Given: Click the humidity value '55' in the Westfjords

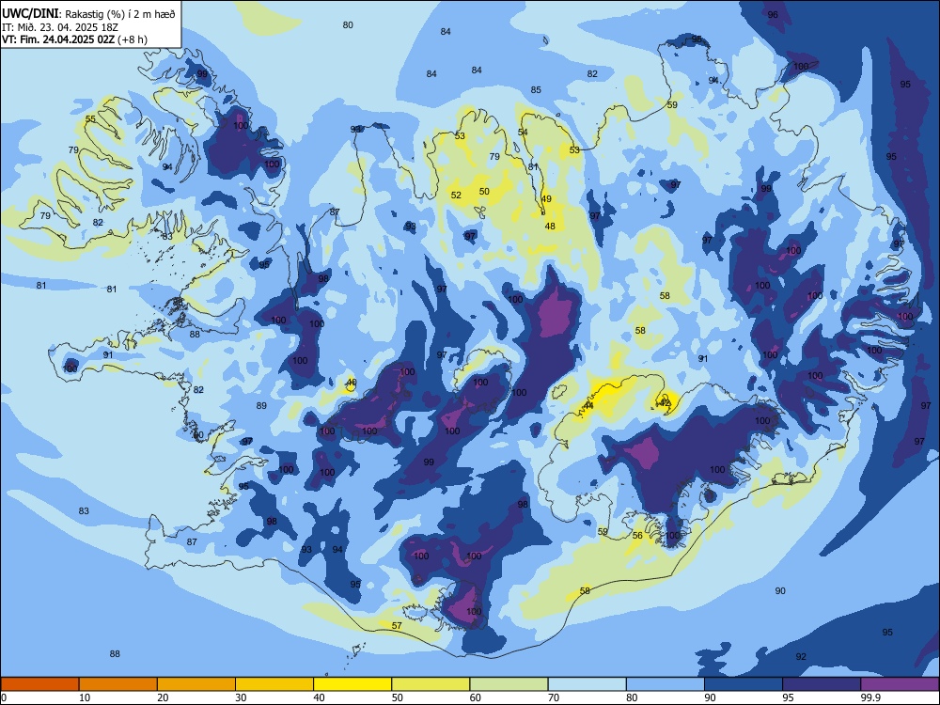Looking at the screenshot, I should click(x=90, y=118).
